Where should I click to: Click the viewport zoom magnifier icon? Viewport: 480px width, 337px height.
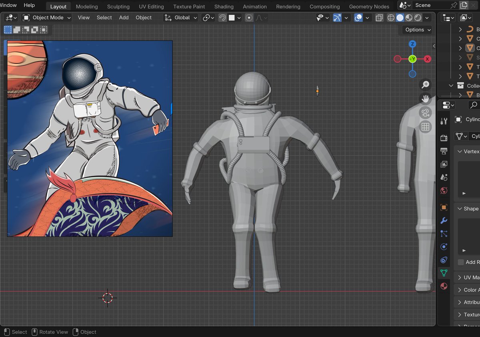pos(425,84)
